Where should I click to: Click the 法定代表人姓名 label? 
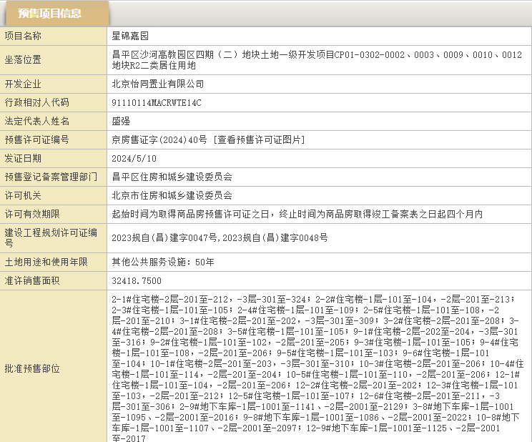37,121
